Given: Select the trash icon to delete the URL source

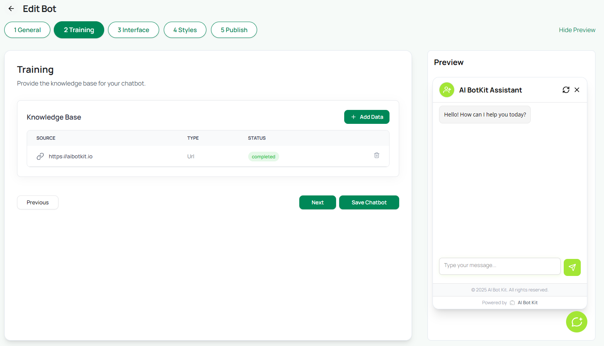Looking at the screenshot, I should click(376, 155).
